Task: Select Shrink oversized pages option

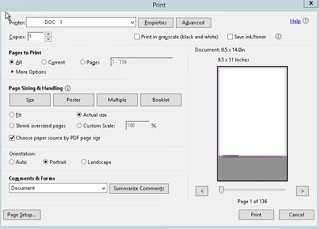Action: pos(11,126)
